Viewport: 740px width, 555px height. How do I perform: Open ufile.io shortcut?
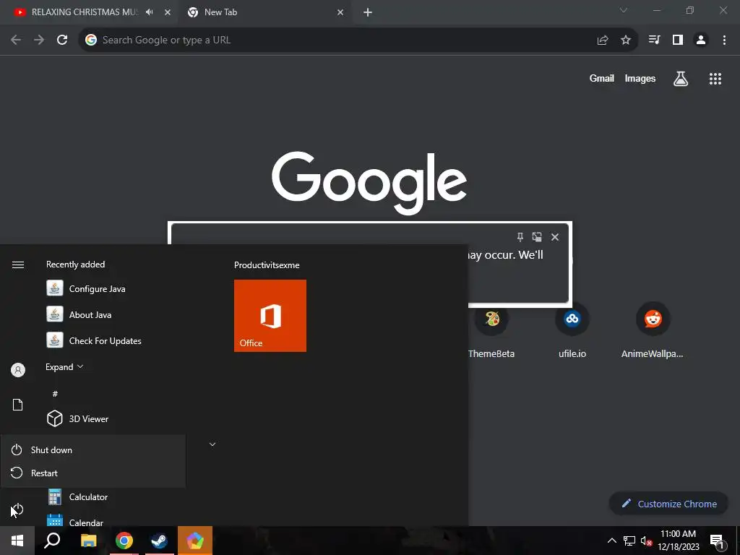[572, 331]
